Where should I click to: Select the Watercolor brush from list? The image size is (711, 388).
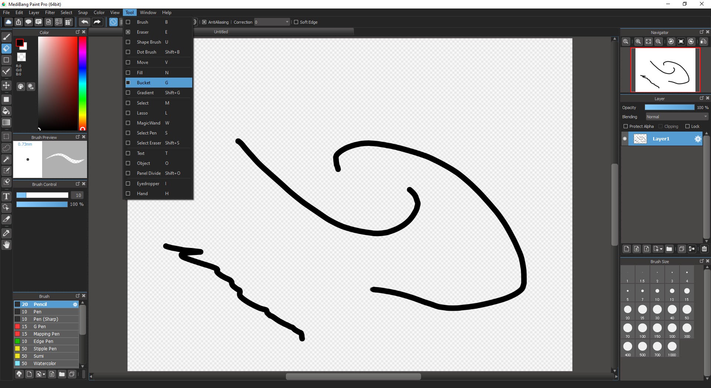pos(45,364)
